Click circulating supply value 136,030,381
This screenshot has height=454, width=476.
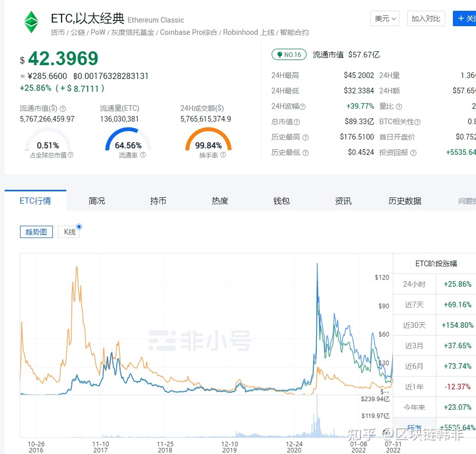pos(119,119)
